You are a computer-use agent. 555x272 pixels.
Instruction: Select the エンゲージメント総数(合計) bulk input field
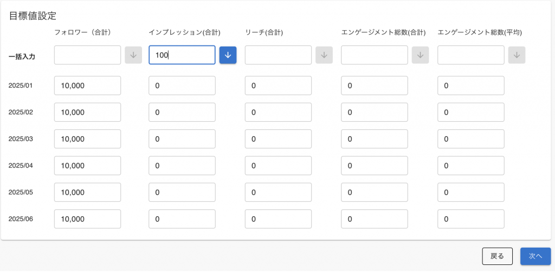click(x=375, y=55)
